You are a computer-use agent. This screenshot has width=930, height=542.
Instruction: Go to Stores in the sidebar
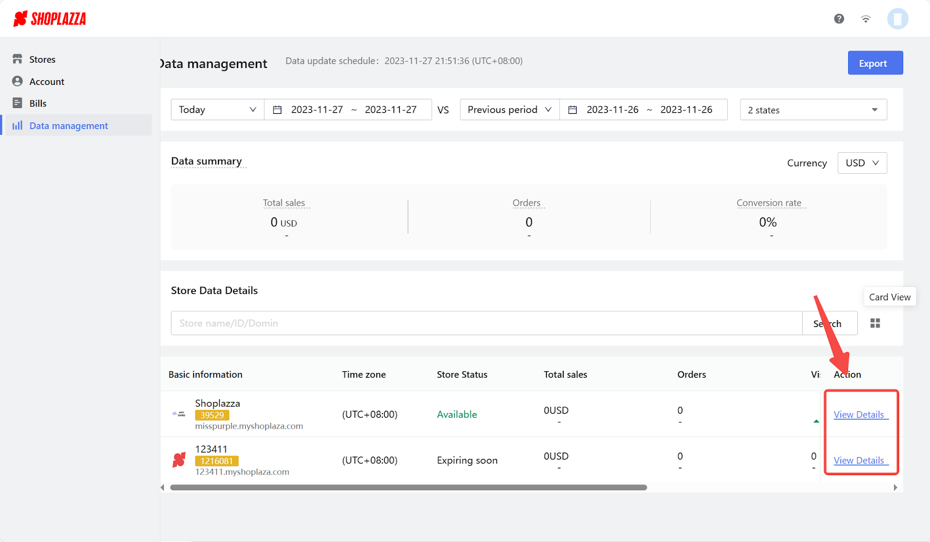[42, 59]
